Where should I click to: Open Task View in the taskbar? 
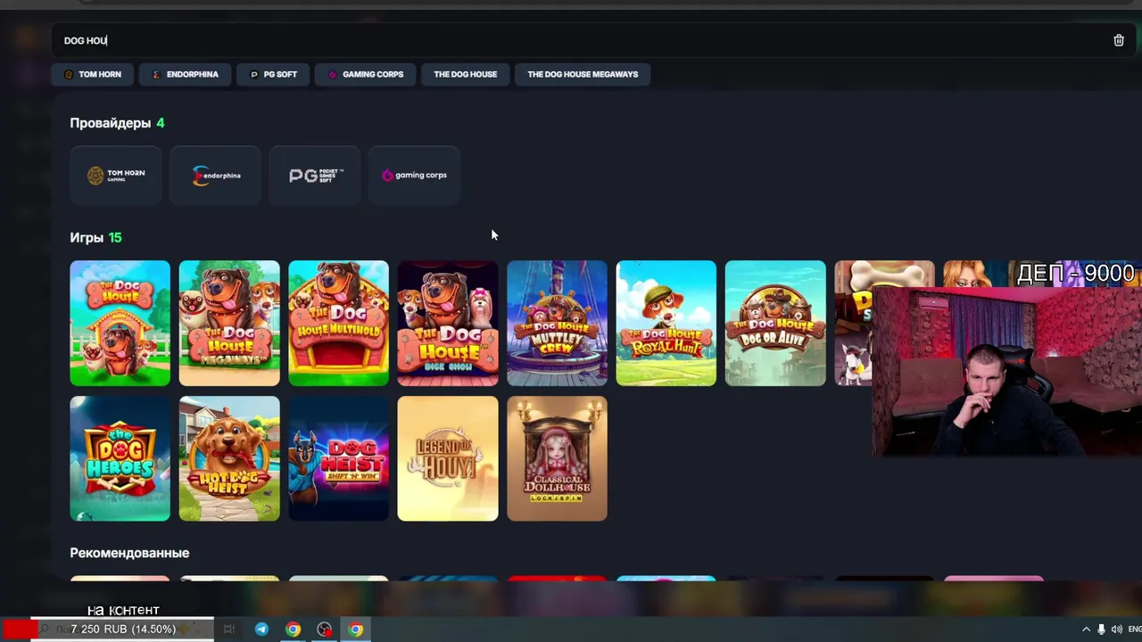point(229,630)
